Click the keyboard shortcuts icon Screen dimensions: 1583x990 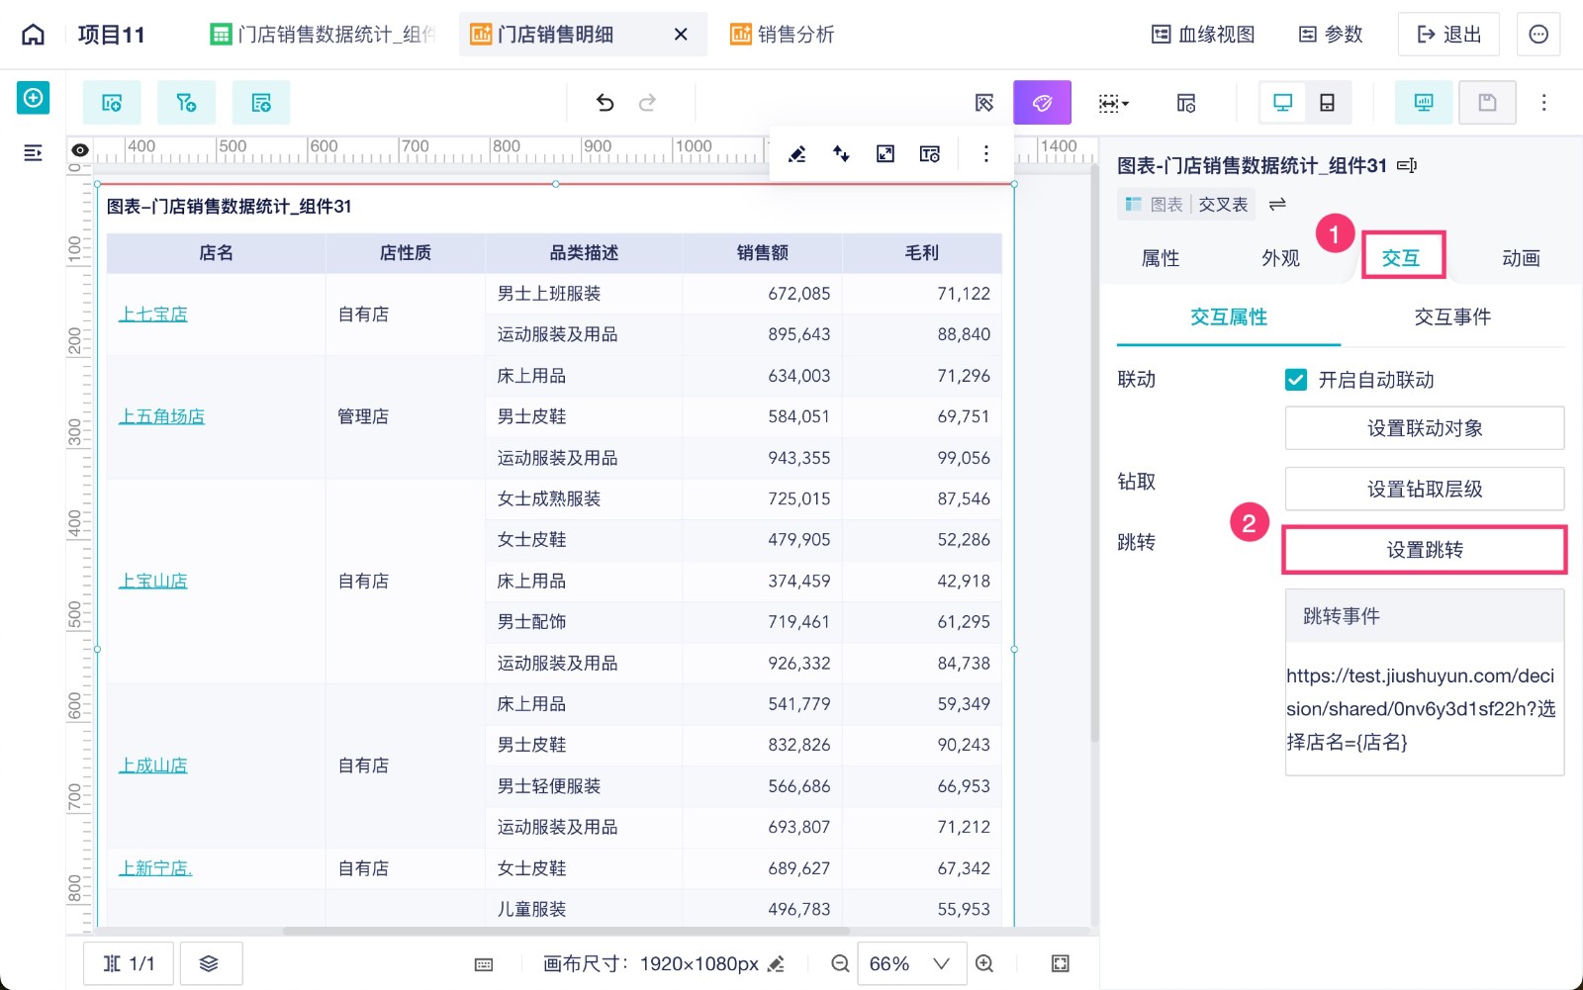tap(484, 964)
